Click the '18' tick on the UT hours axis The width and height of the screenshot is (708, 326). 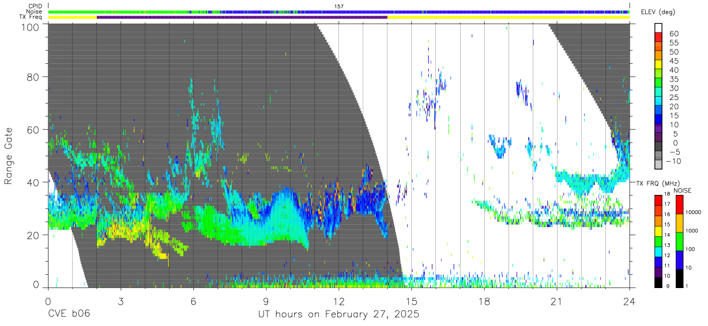(484, 301)
